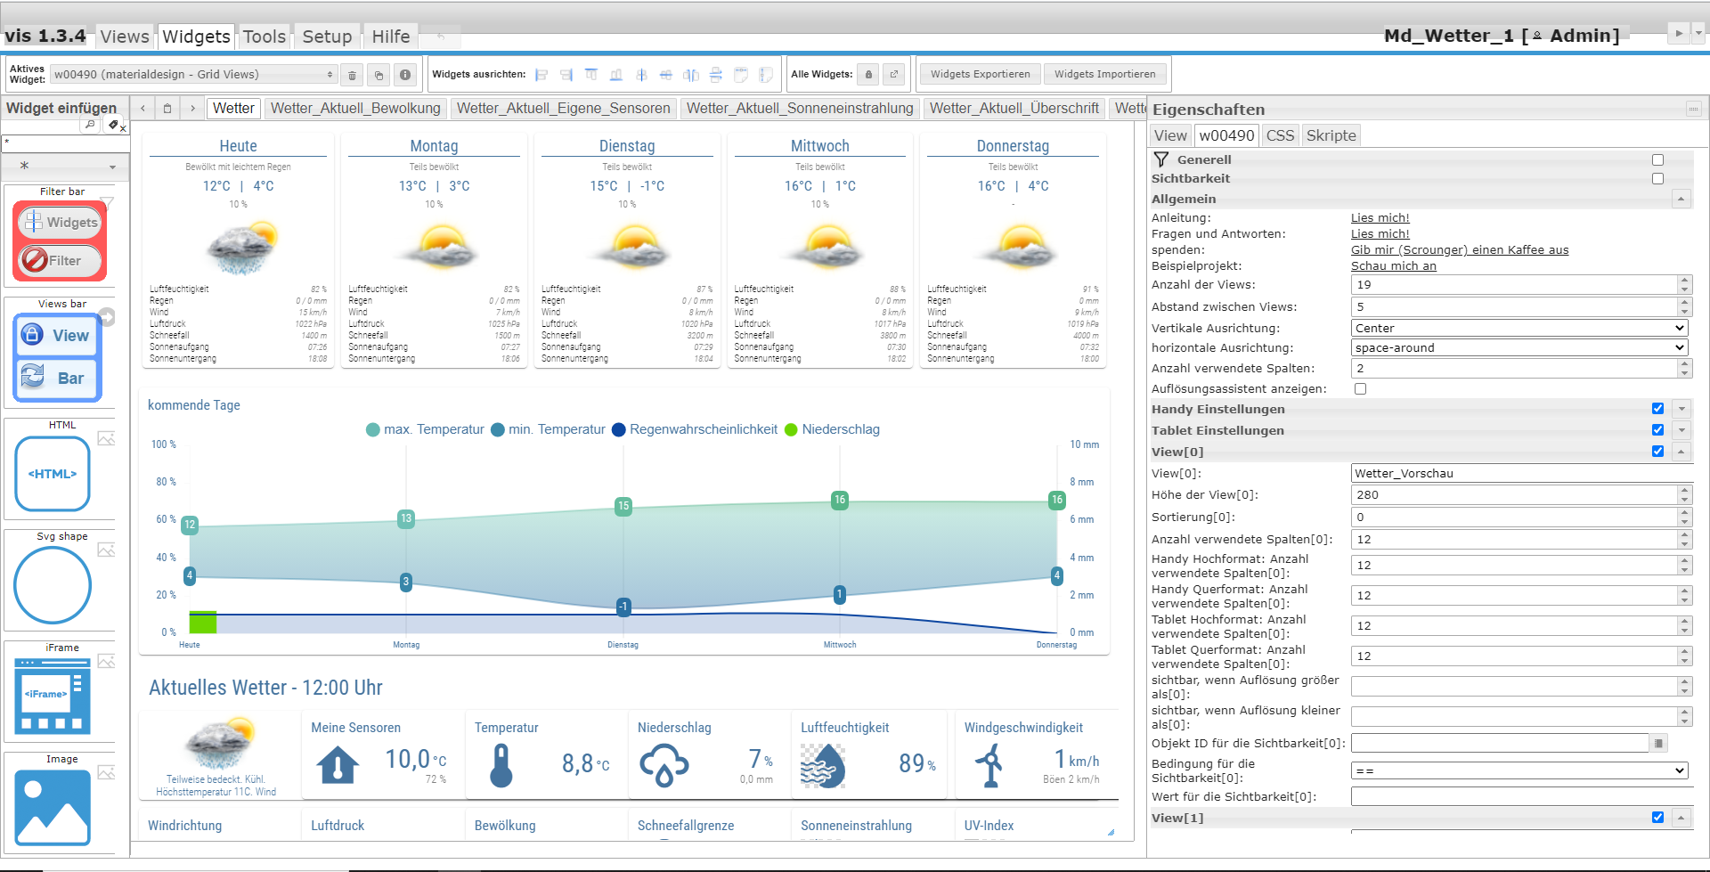Open the Schau mich an link
Image resolution: width=1710 pixels, height=872 pixels.
click(x=1393, y=266)
